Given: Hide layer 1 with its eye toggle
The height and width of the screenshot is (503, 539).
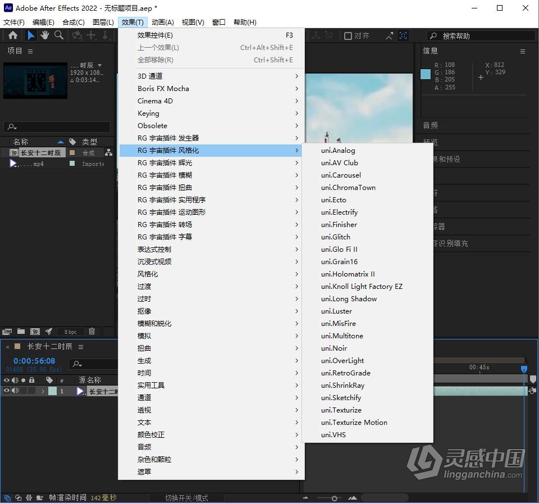Looking at the screenshot, I should point(7,391).
